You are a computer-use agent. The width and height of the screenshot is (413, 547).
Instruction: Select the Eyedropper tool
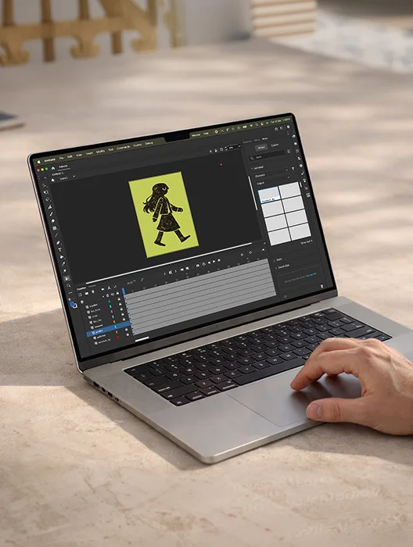tap(63, 264)
